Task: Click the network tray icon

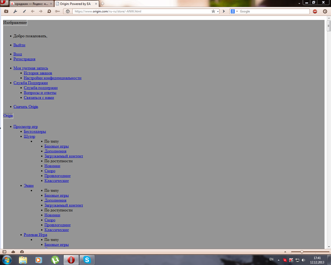Action: click(297, 260)
